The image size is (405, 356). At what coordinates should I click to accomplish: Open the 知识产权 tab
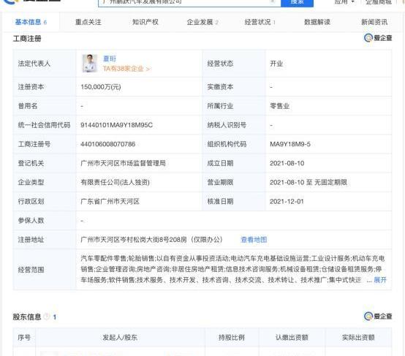pyautogui.click(x=145, y=22)
